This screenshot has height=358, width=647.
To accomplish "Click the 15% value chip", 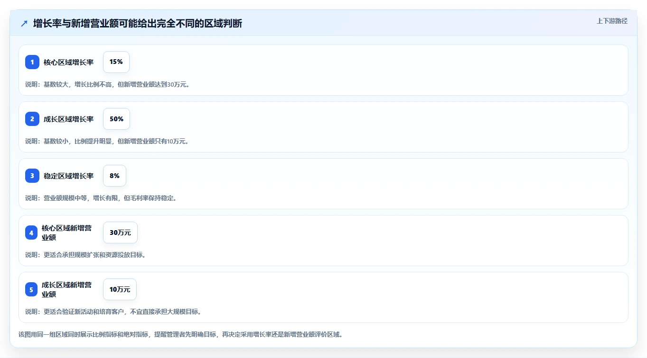I will pyautogui.click(x=116, y=62).
